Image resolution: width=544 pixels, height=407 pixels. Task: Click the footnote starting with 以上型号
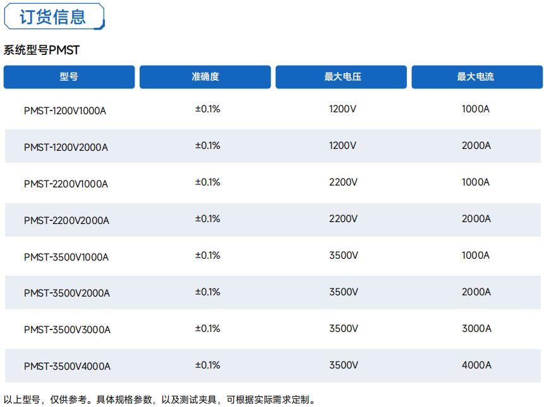159,399
